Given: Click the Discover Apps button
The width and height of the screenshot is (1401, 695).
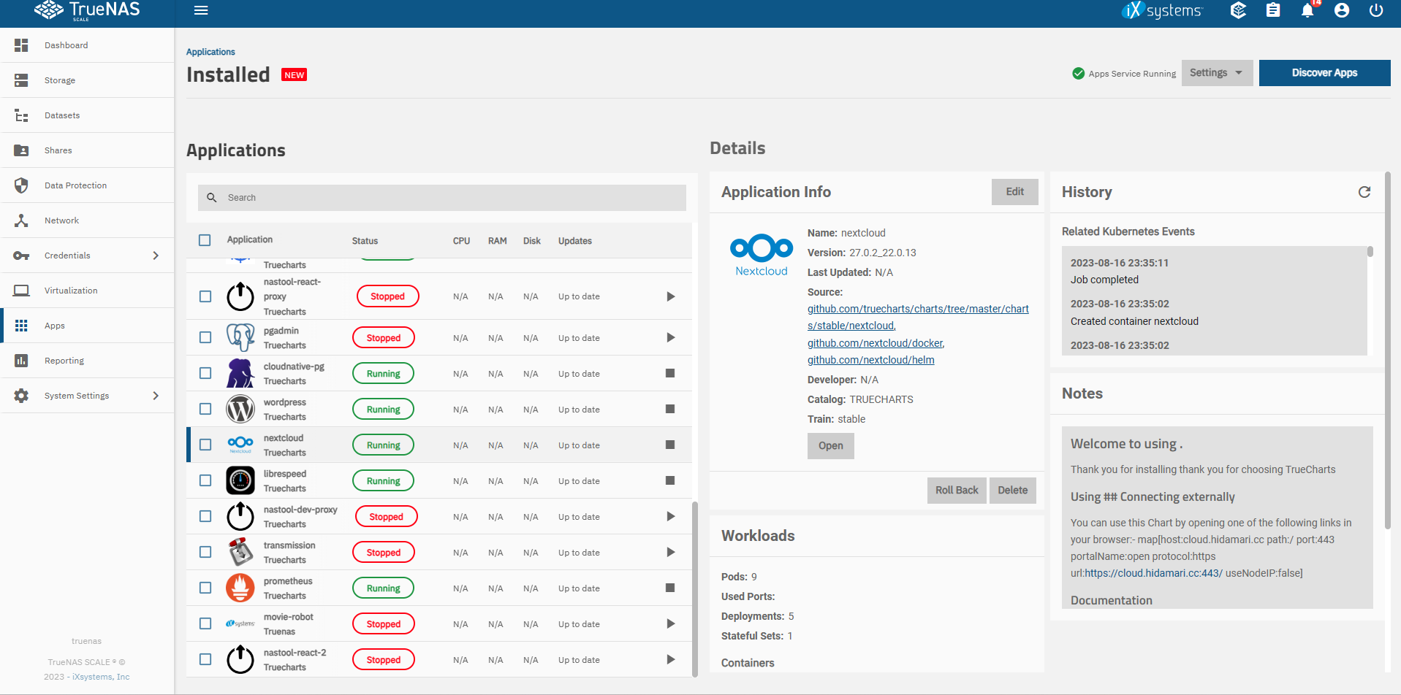Looking at the screenshot, I should 1324,73.
